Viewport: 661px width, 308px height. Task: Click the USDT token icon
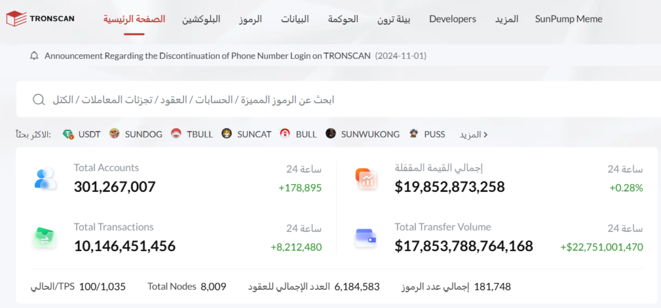pos(68,134)
